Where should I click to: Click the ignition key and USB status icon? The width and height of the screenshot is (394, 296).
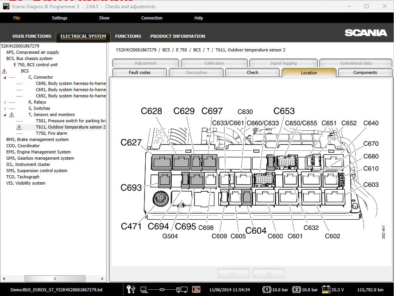131,289
